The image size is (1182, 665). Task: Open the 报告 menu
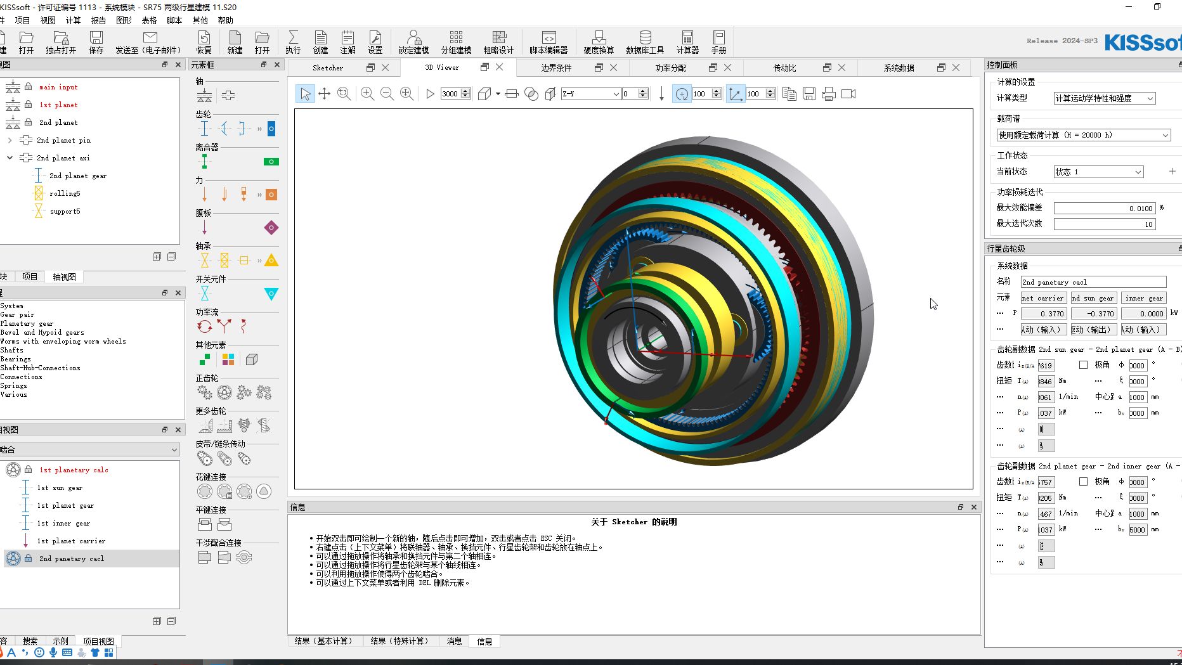(x=98, y=20)
